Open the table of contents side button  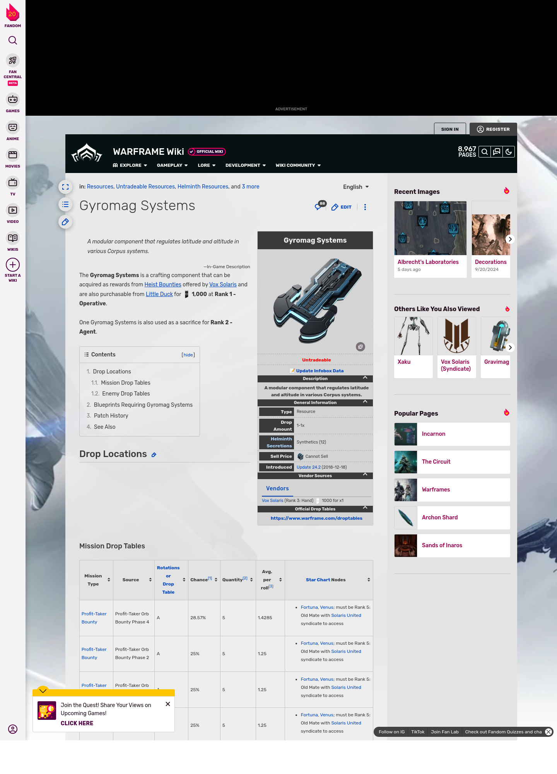coord(65,204)
